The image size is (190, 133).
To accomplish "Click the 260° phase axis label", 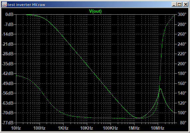I will [182, 34].
